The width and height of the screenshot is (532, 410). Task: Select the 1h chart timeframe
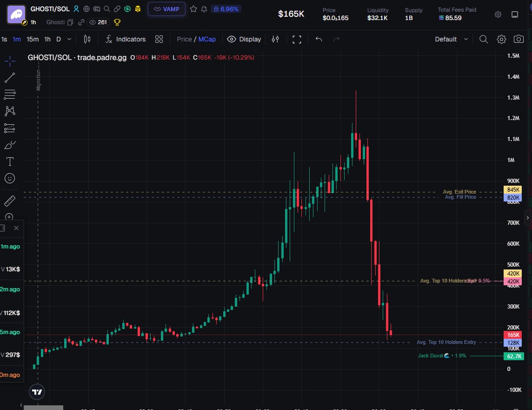click(47, 40)
